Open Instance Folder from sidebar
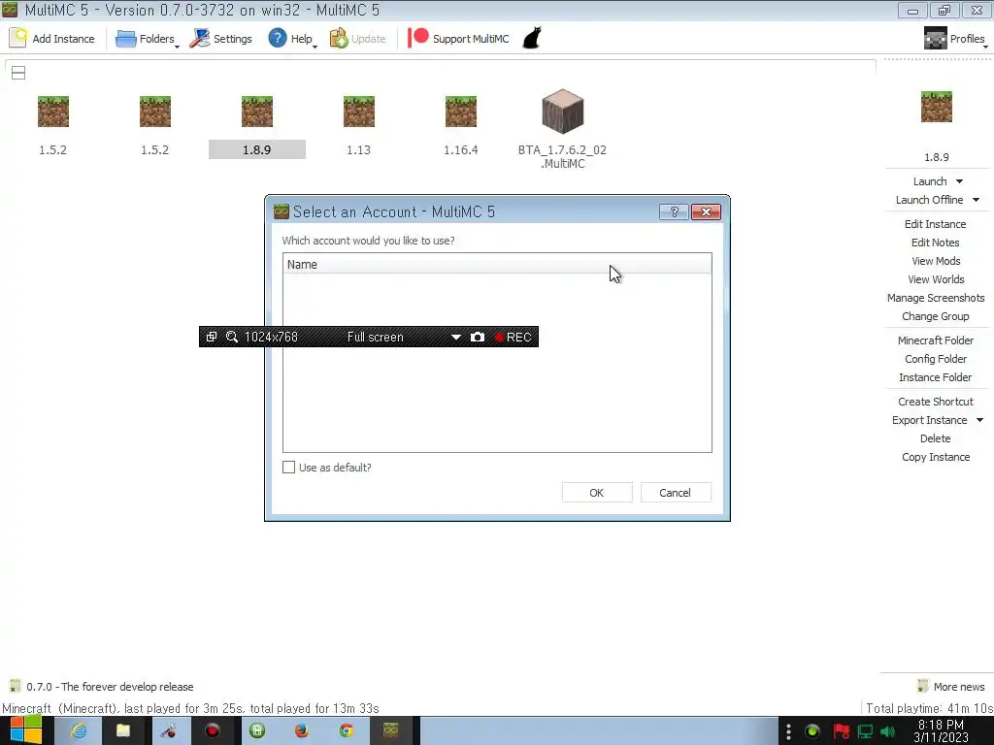 pyautogui.click(x=935, y=377)
